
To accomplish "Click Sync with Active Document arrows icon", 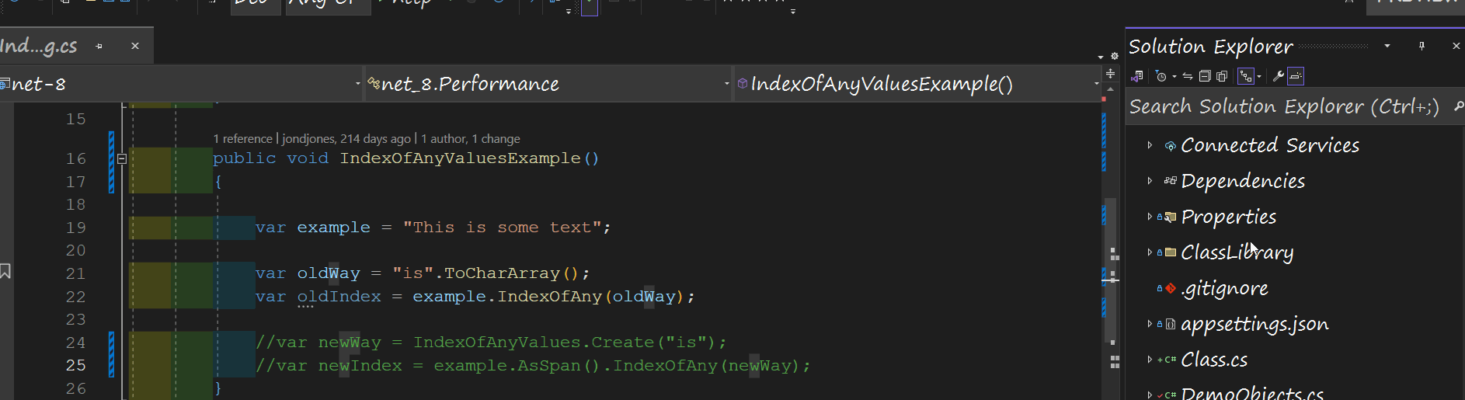I will coord(1188,76).
